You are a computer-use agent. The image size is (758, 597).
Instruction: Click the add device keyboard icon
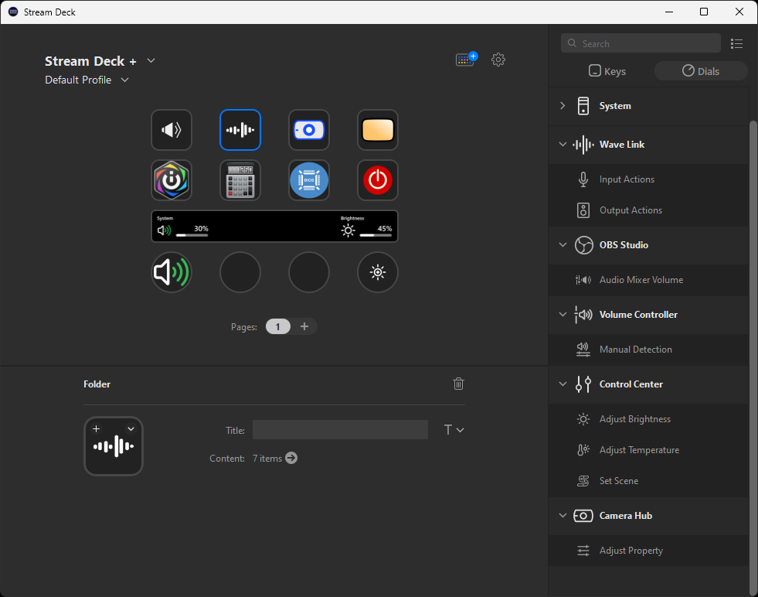(466, 60)
